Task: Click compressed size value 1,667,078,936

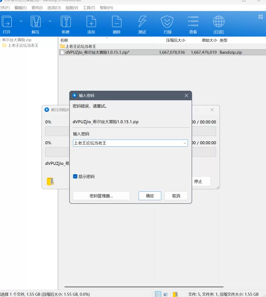Action: tap(172, 52)
